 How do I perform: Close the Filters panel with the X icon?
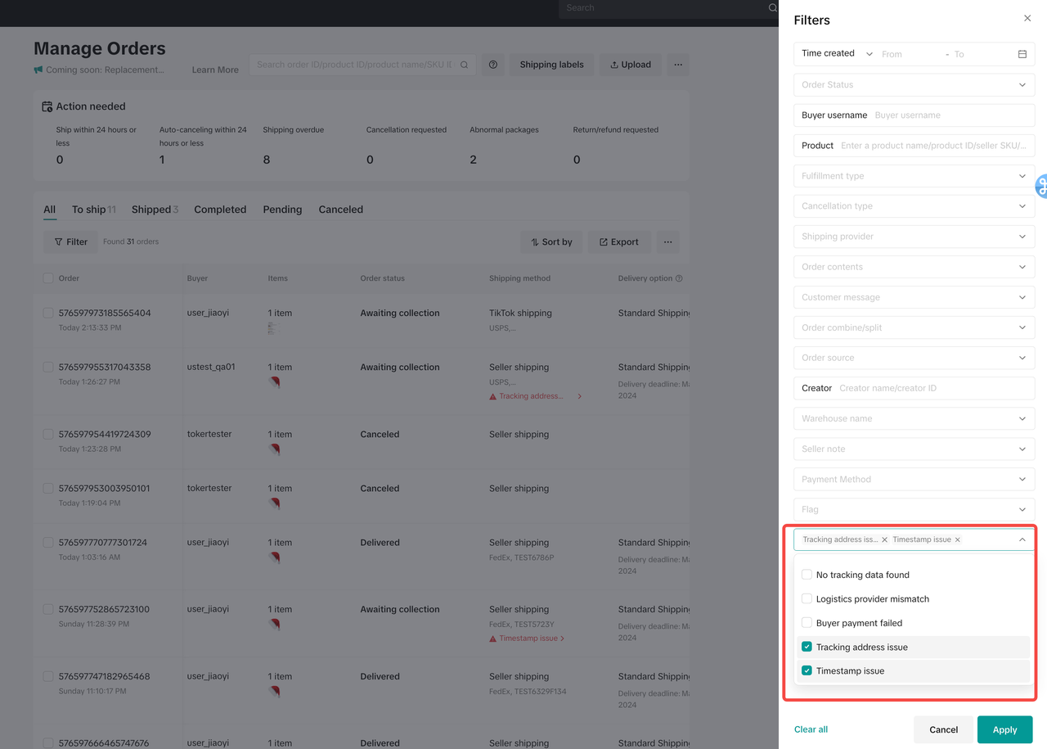tap(1027, 18)
